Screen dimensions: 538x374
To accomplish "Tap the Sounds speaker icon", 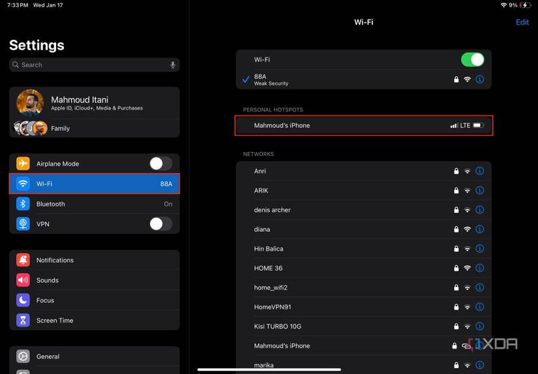I will 23,280.
